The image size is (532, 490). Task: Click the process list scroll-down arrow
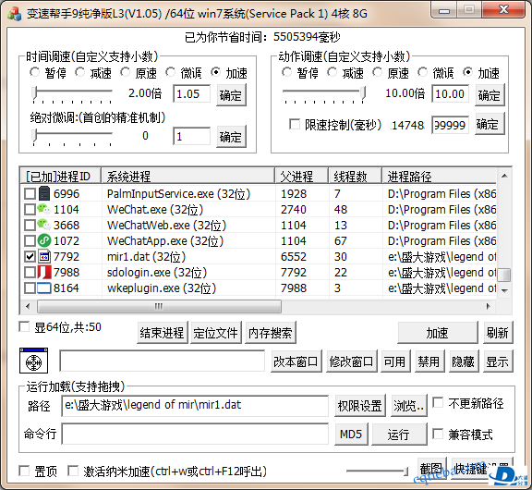[504, 290]
